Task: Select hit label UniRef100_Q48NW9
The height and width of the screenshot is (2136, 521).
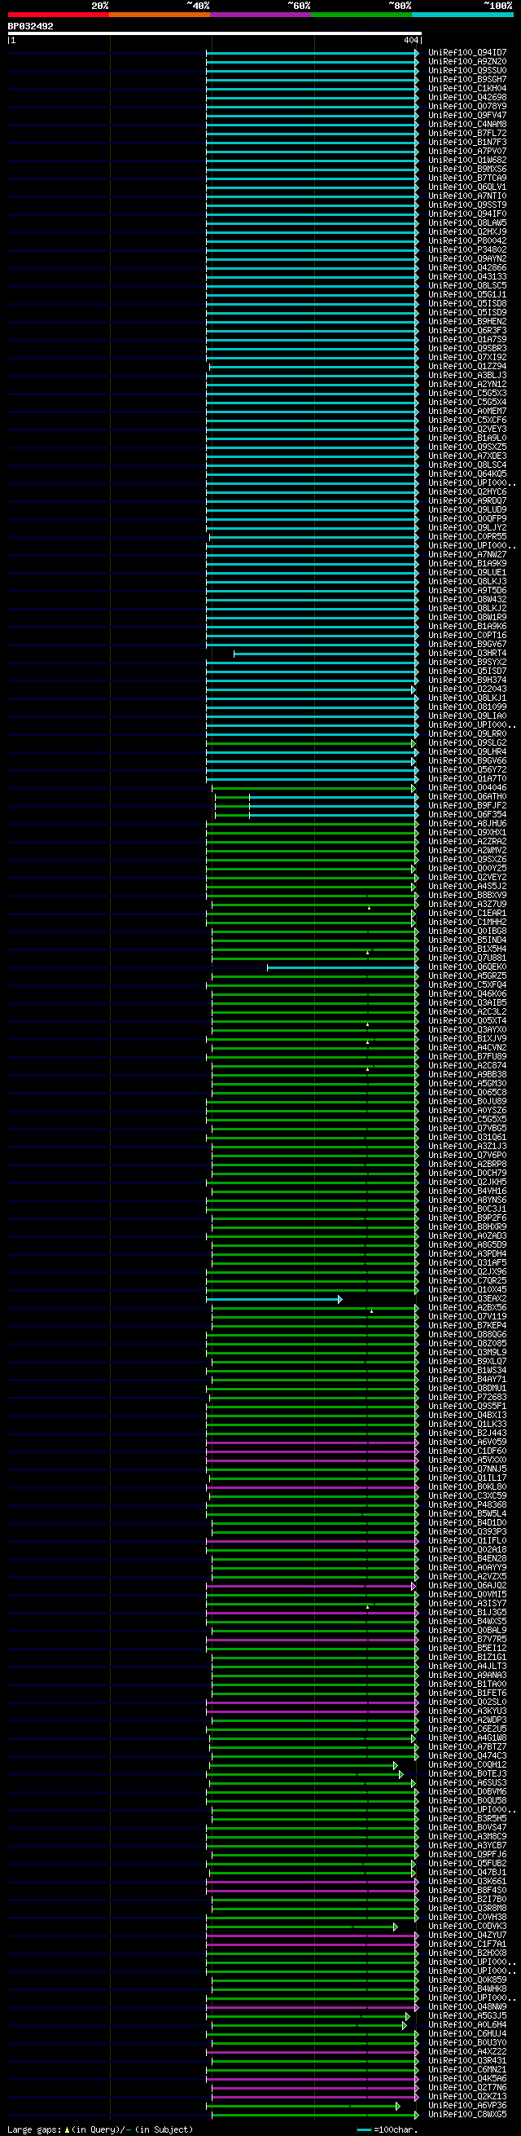Action: coord(467,2007)
